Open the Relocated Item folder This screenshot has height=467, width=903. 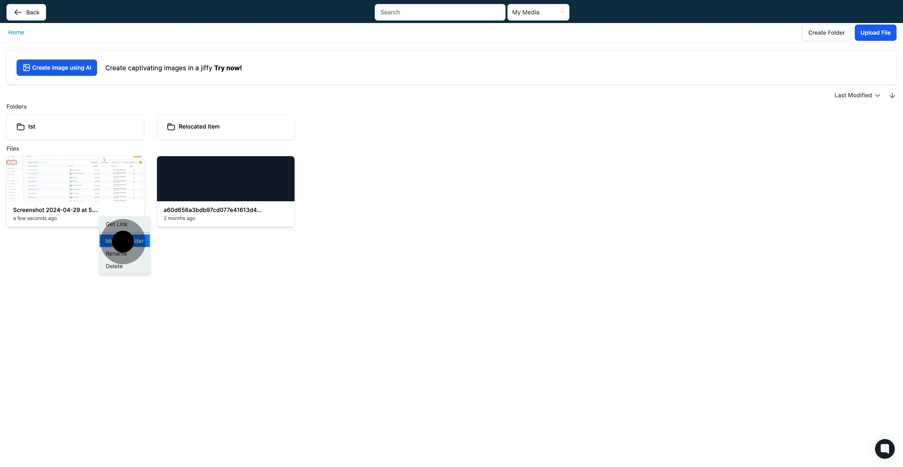point(225,127)
